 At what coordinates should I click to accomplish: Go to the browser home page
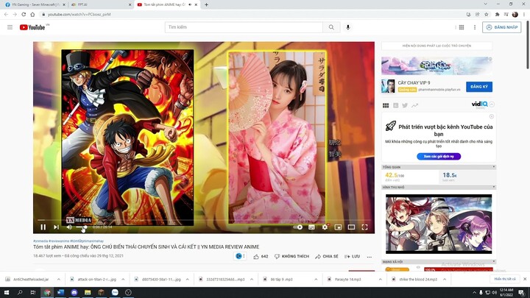(x=32, y=14)
